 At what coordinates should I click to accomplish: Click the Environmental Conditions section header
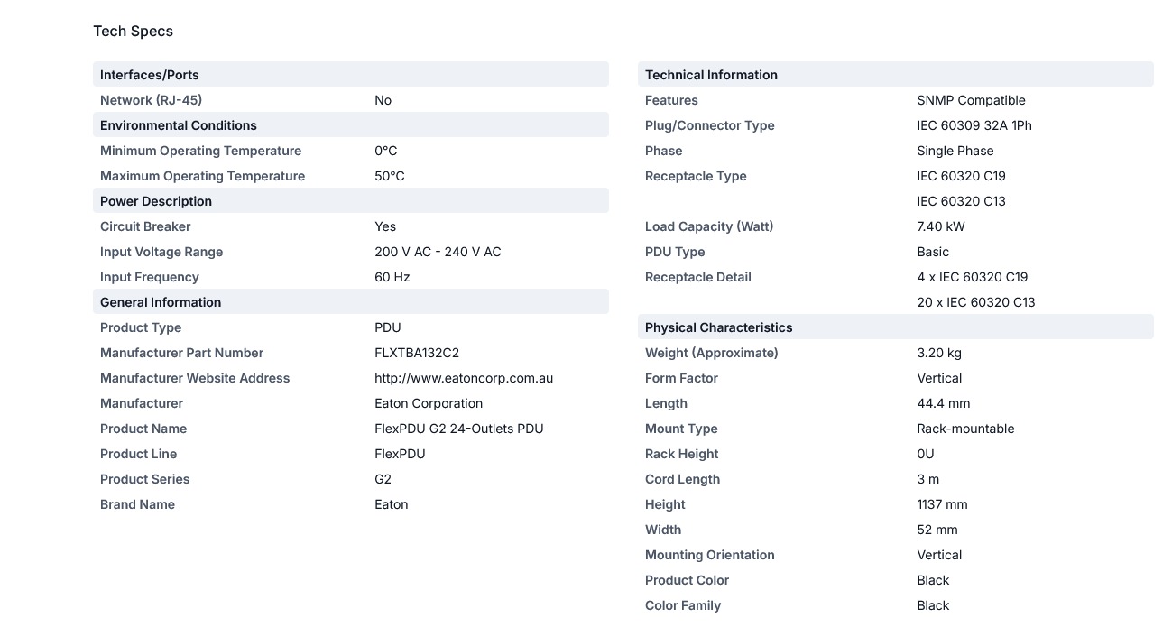point(351,124)
